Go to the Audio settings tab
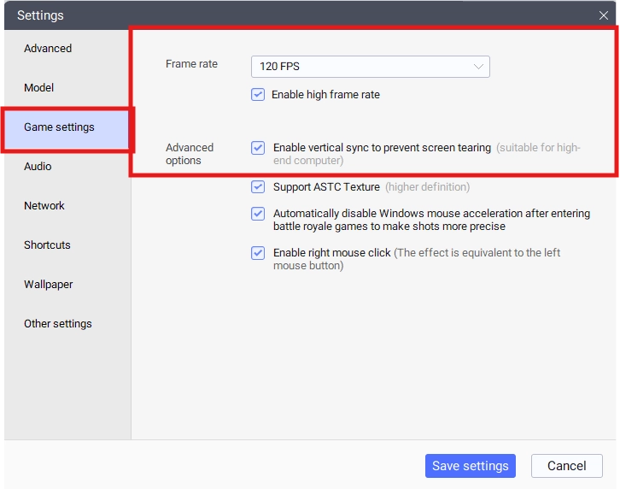Screen dimensions: 620x489 [38, 167]
